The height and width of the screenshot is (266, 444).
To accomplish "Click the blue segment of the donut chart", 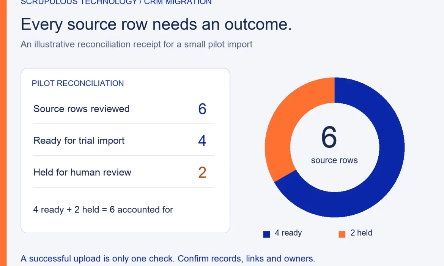I will pyautogui.click(x=392, y=147).
